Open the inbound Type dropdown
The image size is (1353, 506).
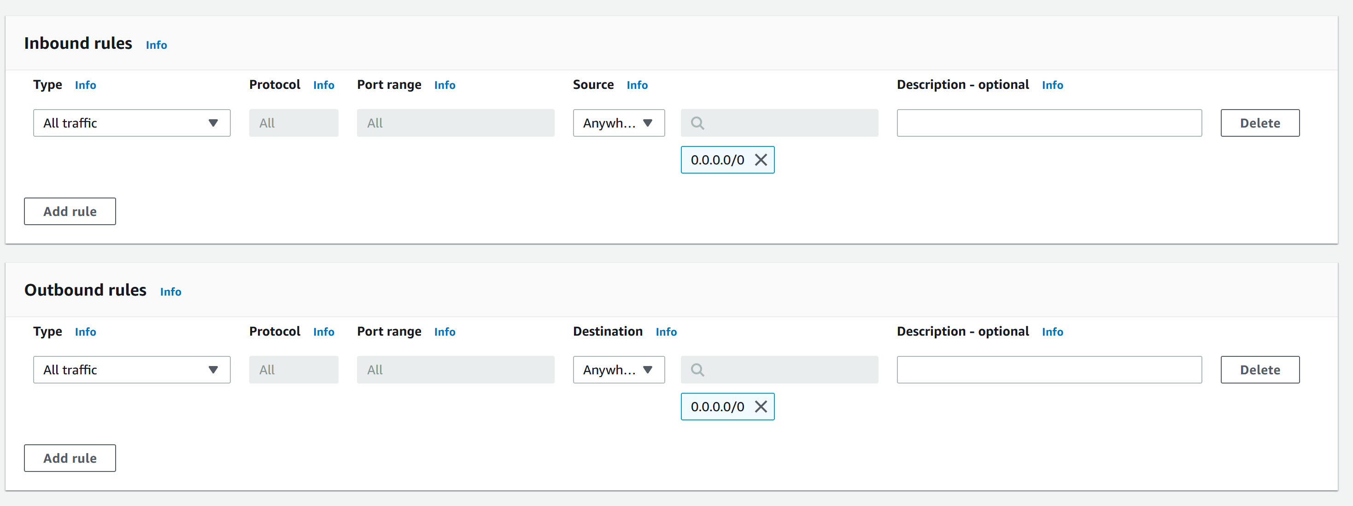click(131, 123)
